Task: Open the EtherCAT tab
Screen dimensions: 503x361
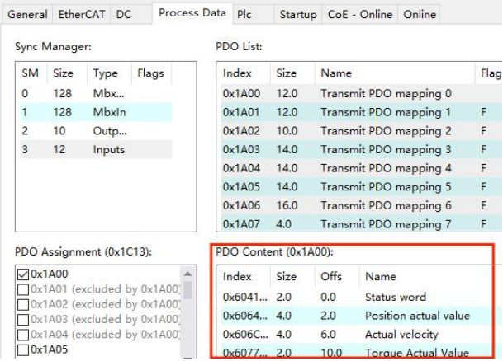Action: pos(82,14)
